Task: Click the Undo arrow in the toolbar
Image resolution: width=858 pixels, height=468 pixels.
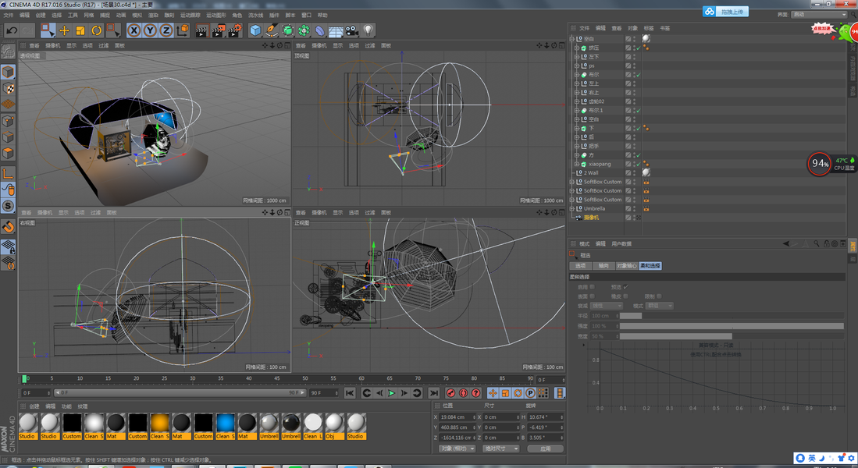Action: (12, 30)
